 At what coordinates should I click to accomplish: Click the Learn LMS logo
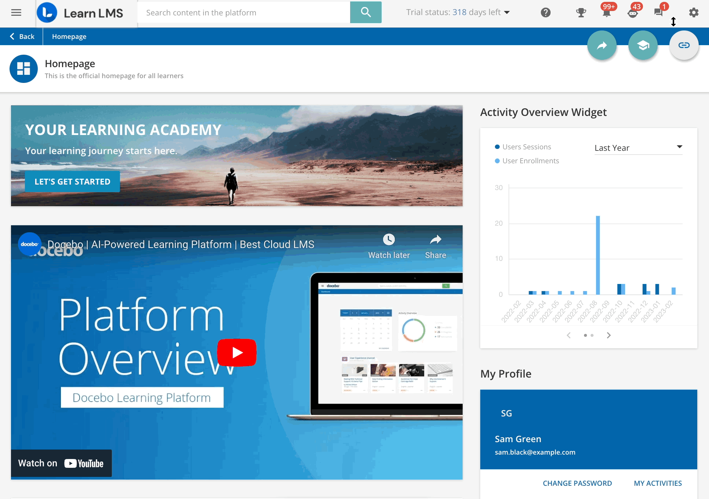[x=80, y=13]
